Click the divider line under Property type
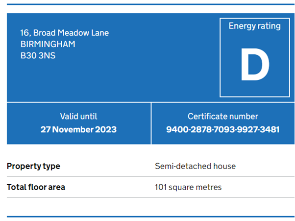Screen dimensions: 295x221 coord(150,176)
